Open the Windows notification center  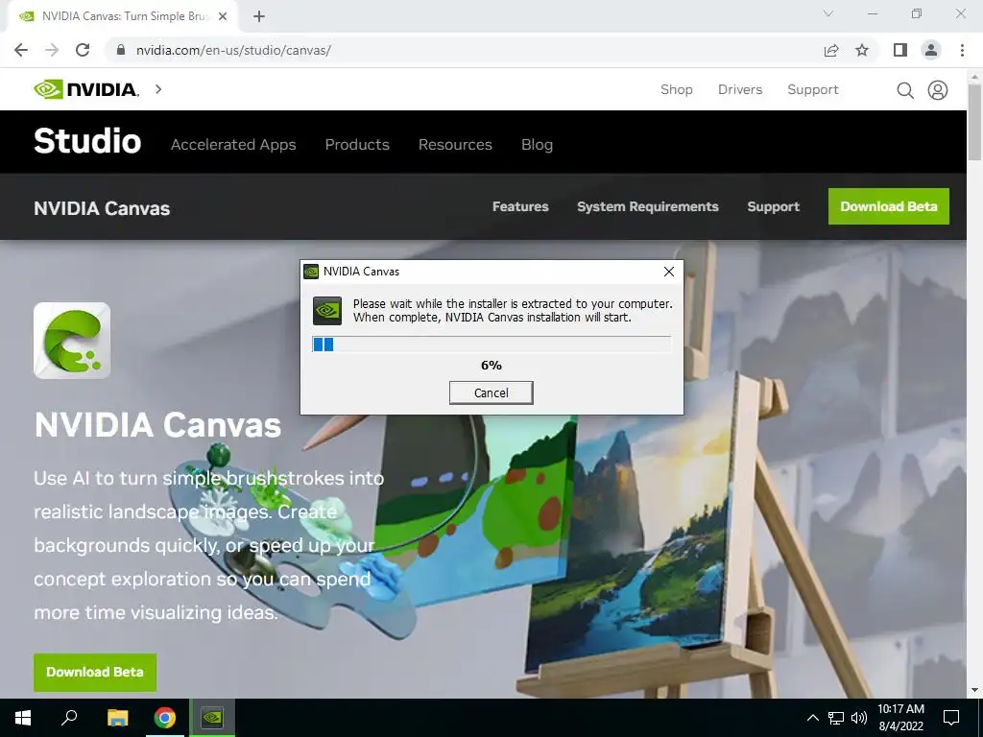click(951, 718)
